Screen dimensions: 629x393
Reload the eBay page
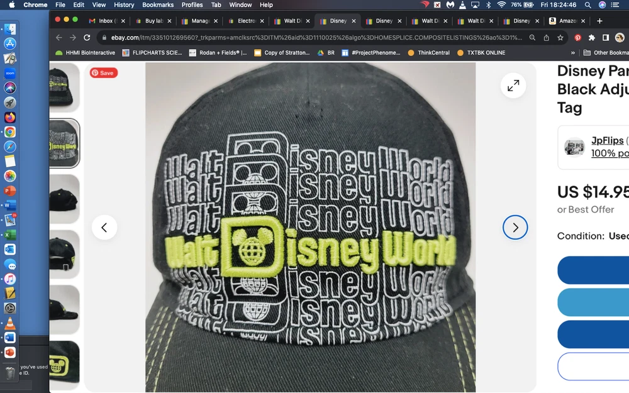pyautogui.click(x=87, y=38)
